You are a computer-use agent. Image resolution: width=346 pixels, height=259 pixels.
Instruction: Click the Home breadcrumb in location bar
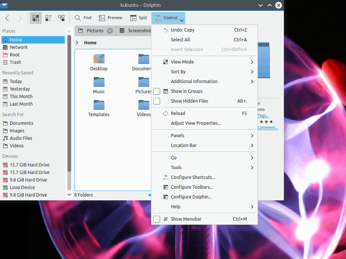(x=90, y=43)
